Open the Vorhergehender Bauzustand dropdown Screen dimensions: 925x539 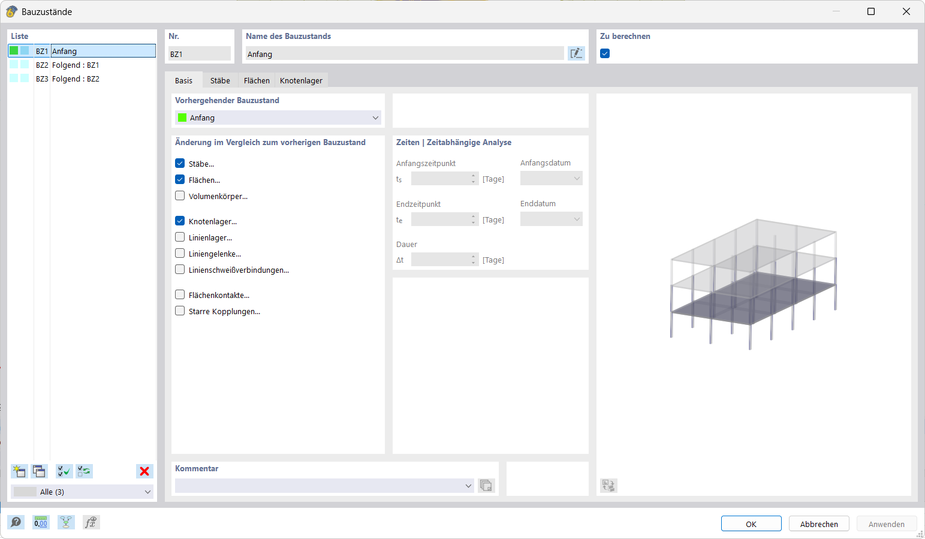pyautogui.click(x=376, y=118)
